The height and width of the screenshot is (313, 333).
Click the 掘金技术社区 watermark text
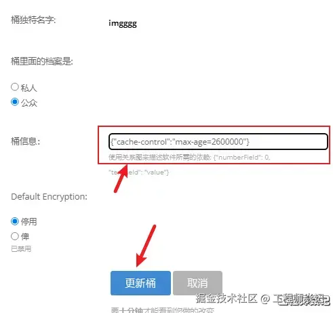(227, 299)
